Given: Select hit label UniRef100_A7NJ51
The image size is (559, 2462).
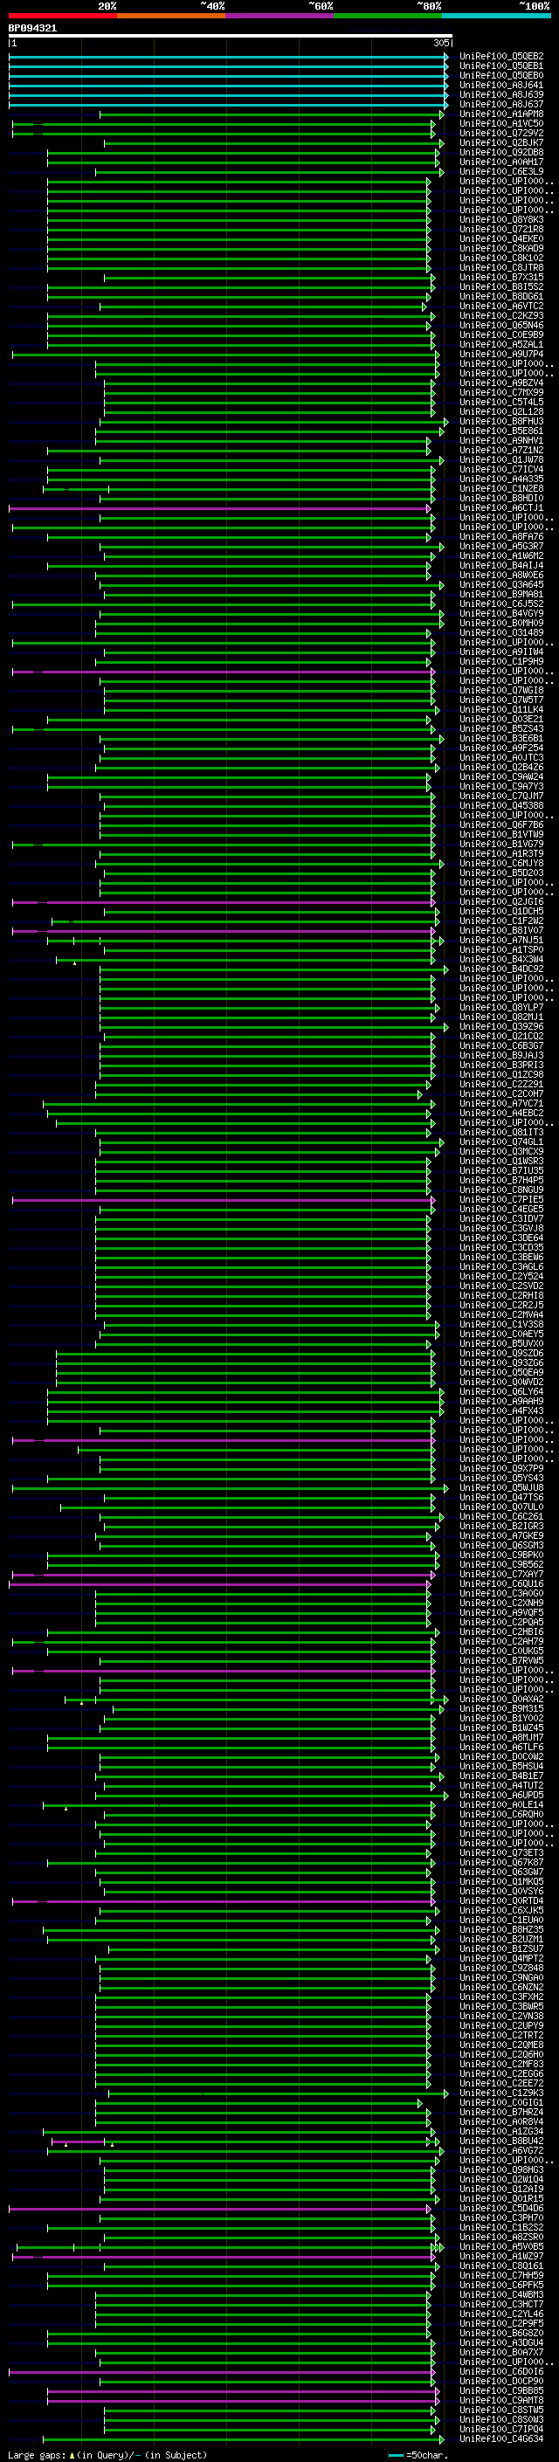Looking at the screenshot, I should (x=501, y=941).
